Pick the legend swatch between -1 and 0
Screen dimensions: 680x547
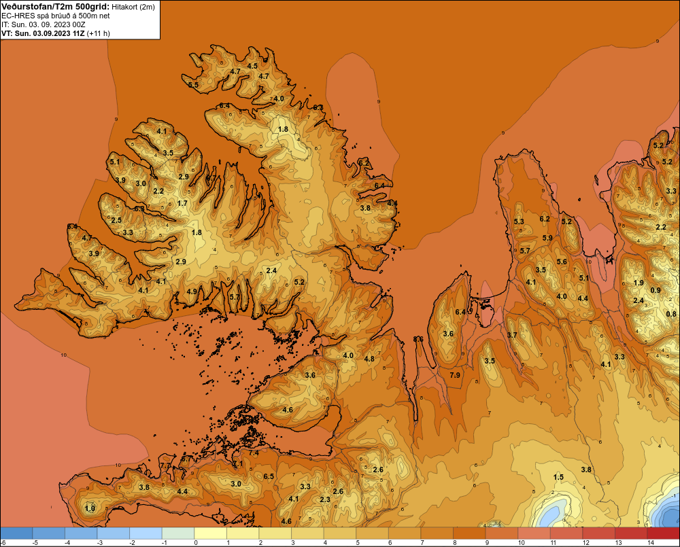pyautogui.click(x=178, y=533)
